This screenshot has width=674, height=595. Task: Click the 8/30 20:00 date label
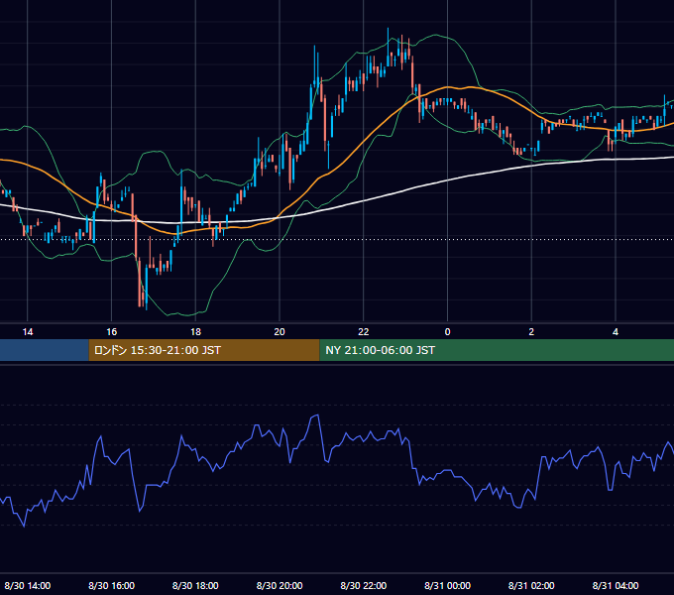click(x=280, y=585)
